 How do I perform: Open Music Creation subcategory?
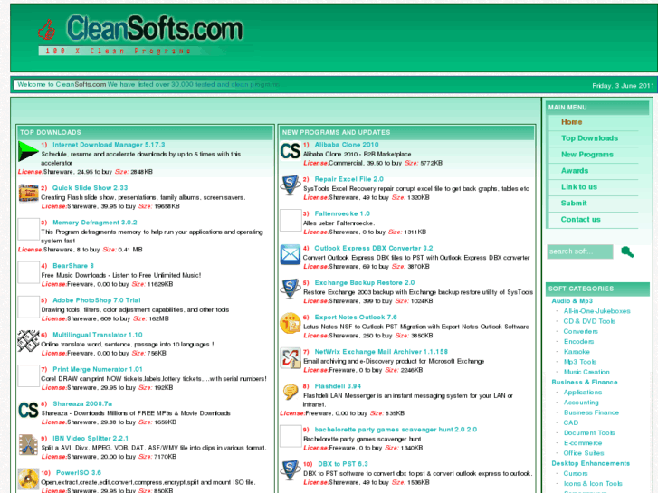[586, 372]
